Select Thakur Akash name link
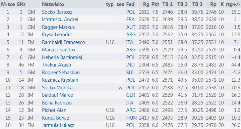This screenshot has width=241, height=129. pyautogui.click(x=56, y=65)
